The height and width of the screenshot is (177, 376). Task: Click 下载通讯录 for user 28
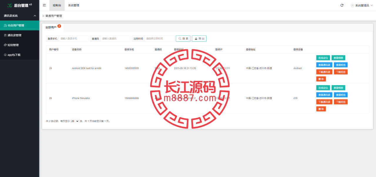tap(324, 102)
